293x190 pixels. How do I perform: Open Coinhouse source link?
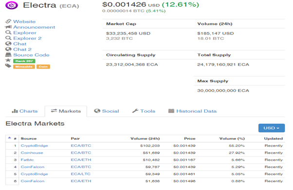[x=32, y=153]
